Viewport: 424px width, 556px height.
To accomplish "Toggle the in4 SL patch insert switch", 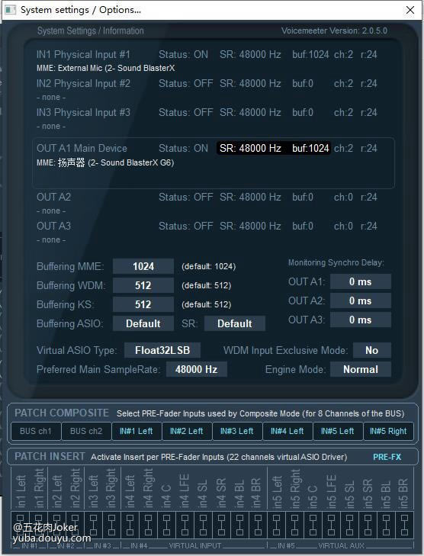I will pos(203,525).
